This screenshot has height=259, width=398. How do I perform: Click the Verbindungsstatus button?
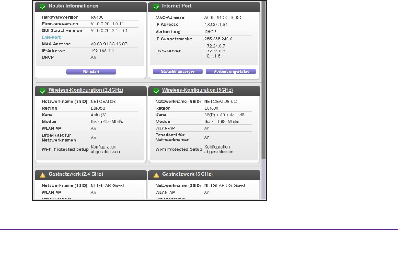(231, 72)
